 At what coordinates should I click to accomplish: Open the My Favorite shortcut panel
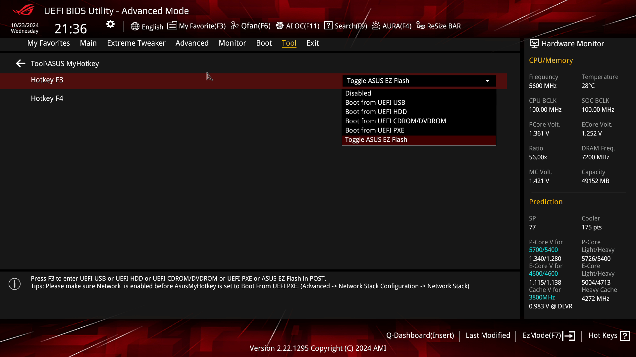[196, 26]
